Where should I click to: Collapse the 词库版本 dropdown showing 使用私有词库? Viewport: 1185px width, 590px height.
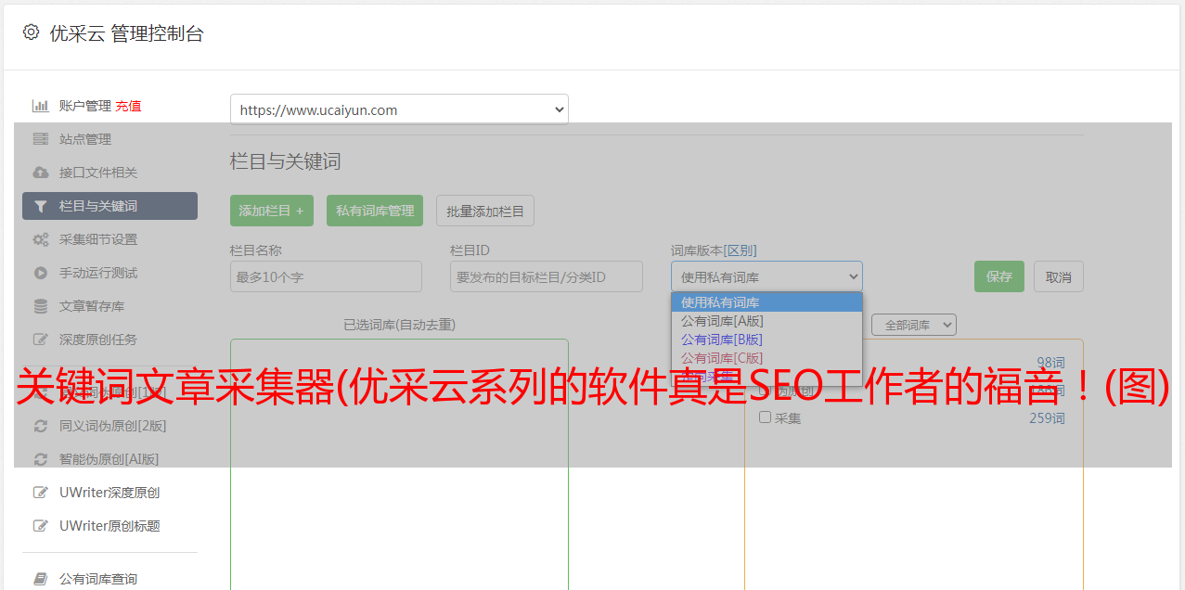click(x=766, y=276)
